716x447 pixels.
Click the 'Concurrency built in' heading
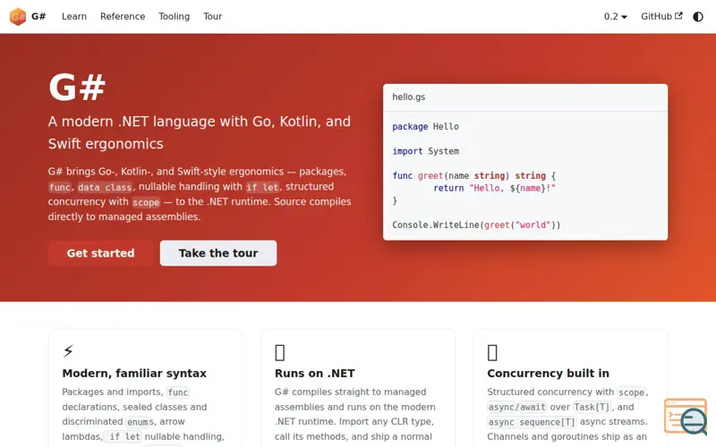coord(548,373)
